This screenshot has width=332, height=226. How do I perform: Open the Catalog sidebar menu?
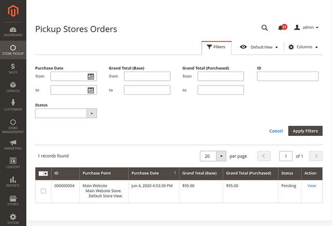tap(13, 87)
